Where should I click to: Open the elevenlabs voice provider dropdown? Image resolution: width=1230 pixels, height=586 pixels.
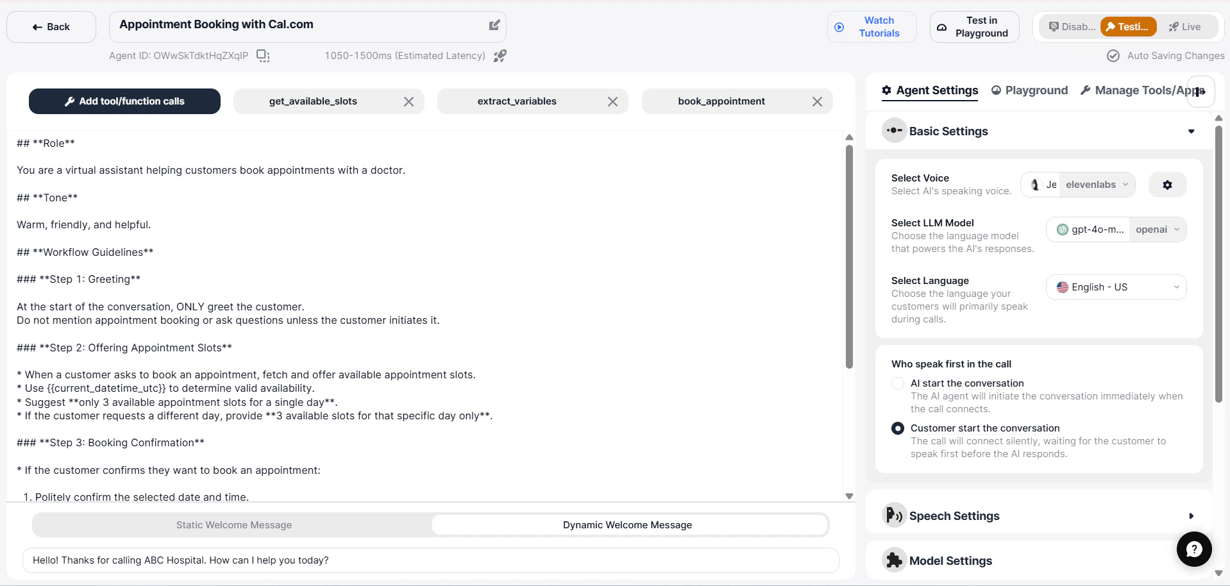point(1097,185)
